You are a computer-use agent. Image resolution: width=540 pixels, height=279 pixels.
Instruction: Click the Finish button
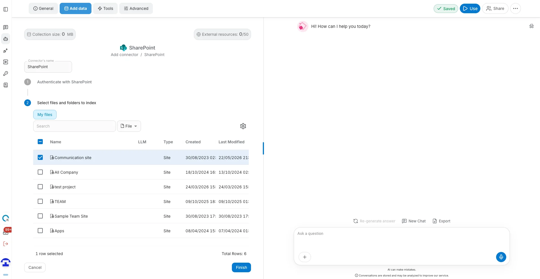[x=241, y=267]
